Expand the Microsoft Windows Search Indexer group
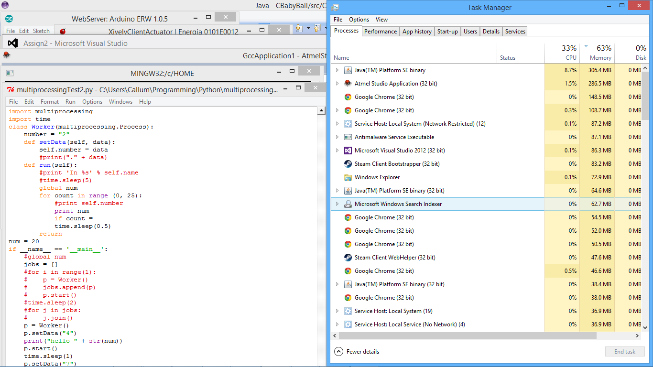The image size is (653, 367). coord(337,204)
